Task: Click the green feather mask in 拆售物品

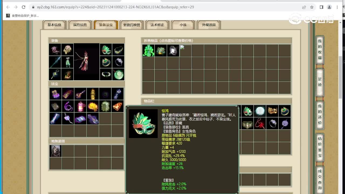Action: [x=161, y=51]
